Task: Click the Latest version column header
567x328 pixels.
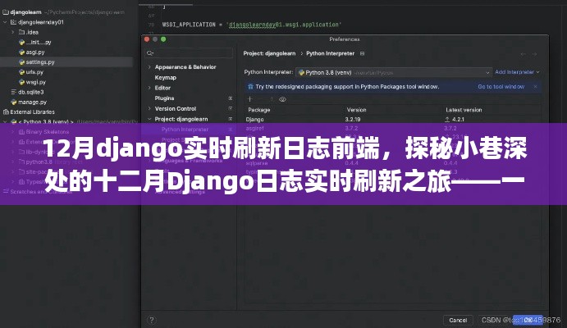Action: tap(464, 110)
